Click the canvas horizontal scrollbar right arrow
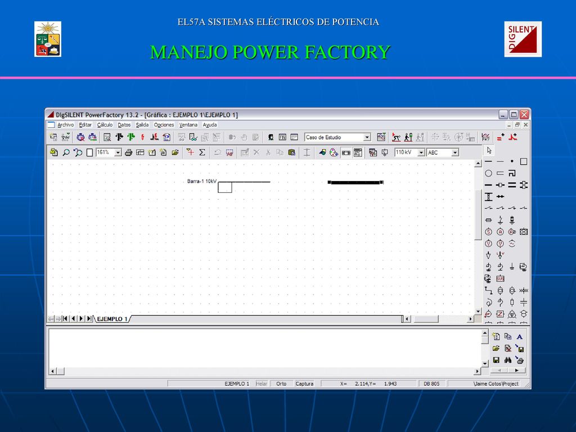Screen dimensions: 576x432 click(x=471, y=319)
